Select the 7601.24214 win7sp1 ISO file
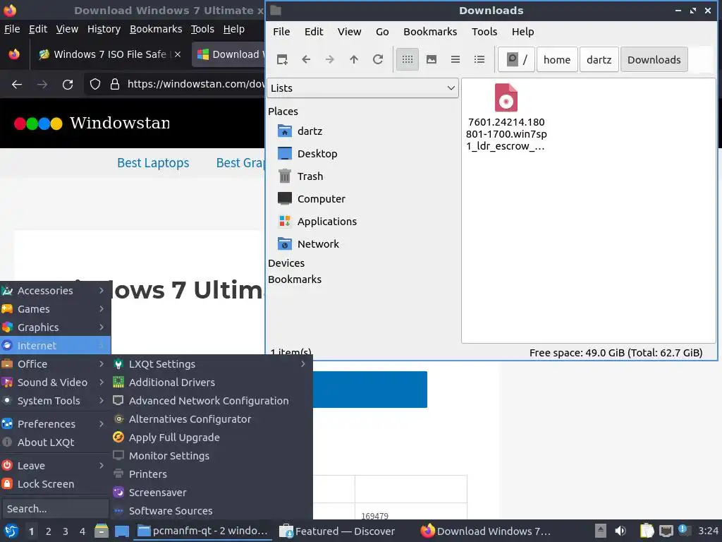 pyautogui.click(x=506, y=117)
